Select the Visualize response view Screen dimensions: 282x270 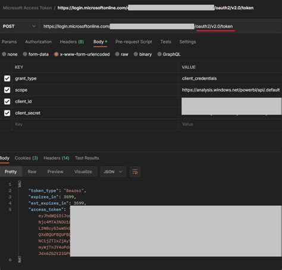(x=83, y=172)
